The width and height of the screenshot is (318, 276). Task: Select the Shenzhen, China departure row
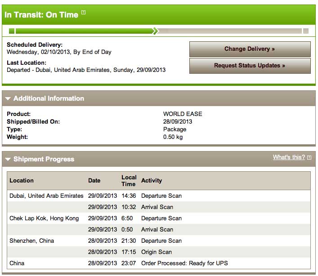(159, 241)
